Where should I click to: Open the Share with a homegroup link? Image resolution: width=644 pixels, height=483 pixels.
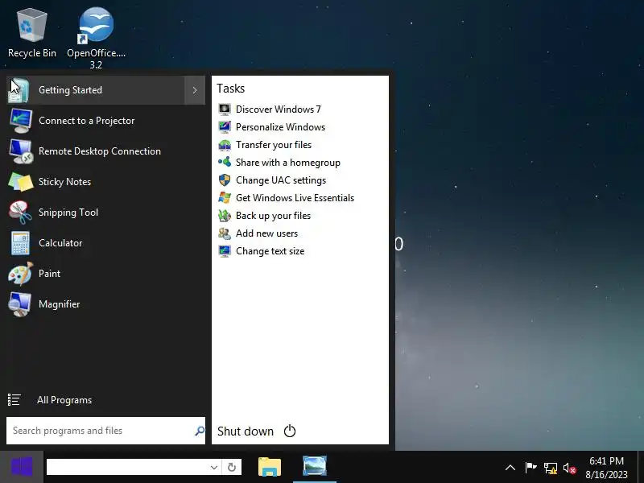click(288, 163)
